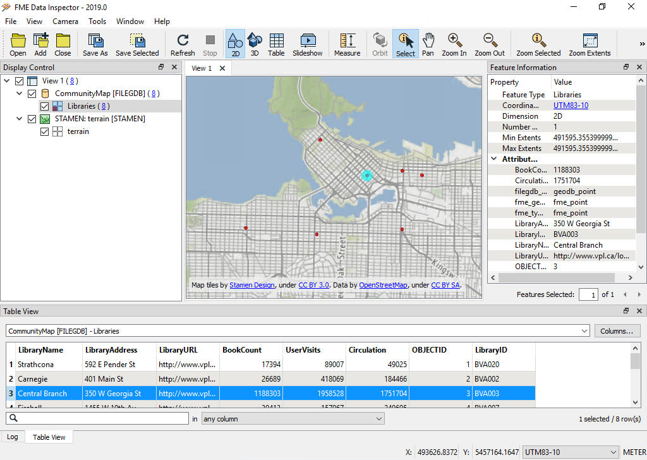Switch to 3D view mode

pos(255,44)
